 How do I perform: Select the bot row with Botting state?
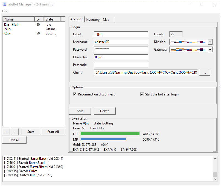pyautogui.click(x=34, y=33)
